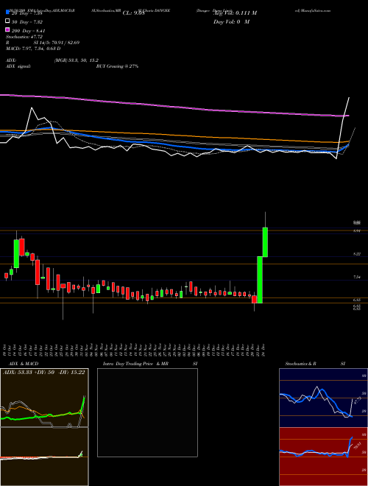Click the 'BUY Growing @ 27%' signal text
Screen dimensions: 368x486
point(117,66)
